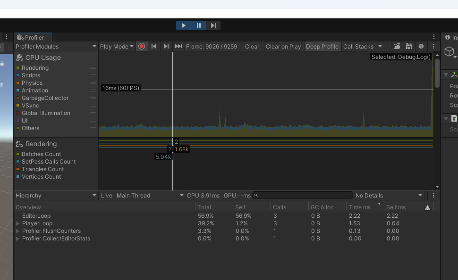This screenshot has width=458, height=280.
Task: Click the Scripts color legend swatch
Action: point(17,75)
